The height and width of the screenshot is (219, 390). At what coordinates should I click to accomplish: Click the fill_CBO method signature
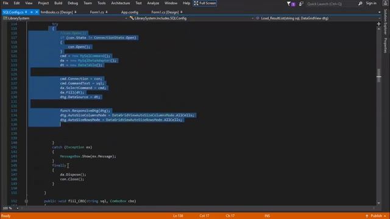tap(90, 201)
